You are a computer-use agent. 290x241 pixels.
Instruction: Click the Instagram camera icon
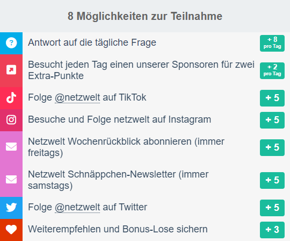[x=11, y=119]
